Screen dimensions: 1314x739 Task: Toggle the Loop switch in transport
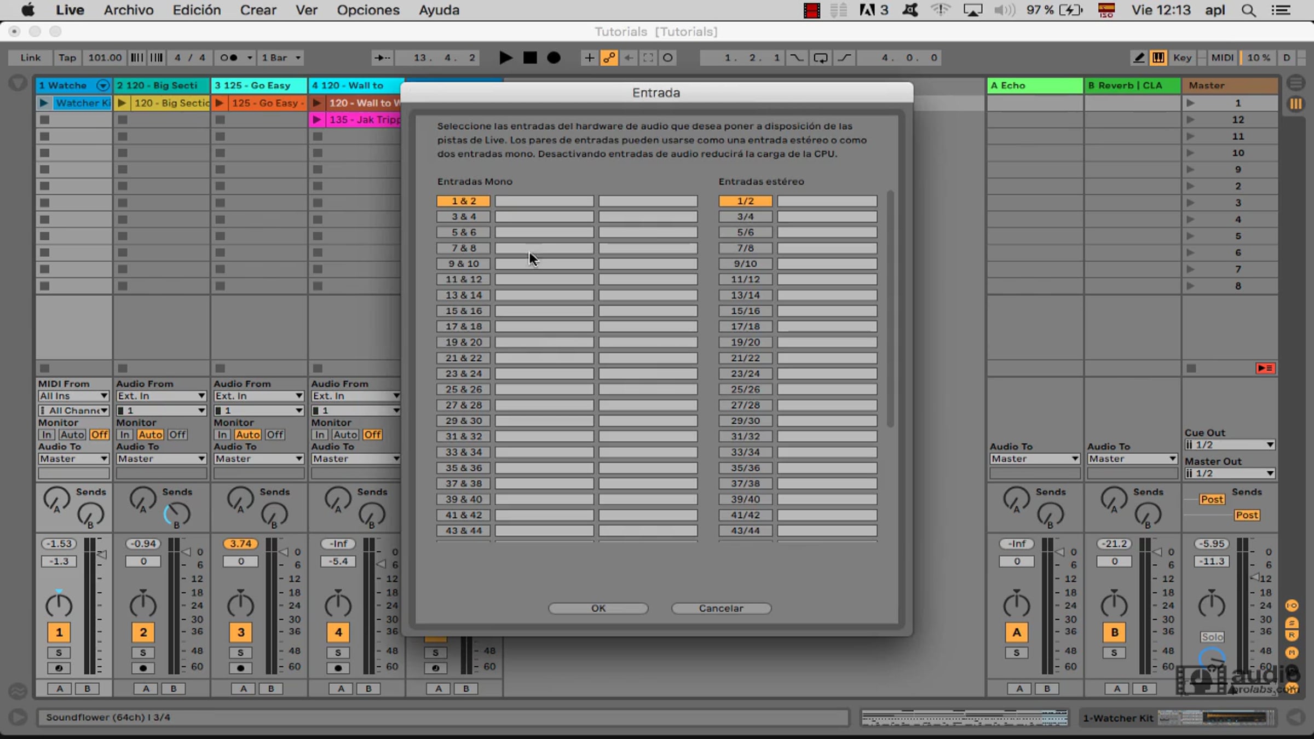820,57
